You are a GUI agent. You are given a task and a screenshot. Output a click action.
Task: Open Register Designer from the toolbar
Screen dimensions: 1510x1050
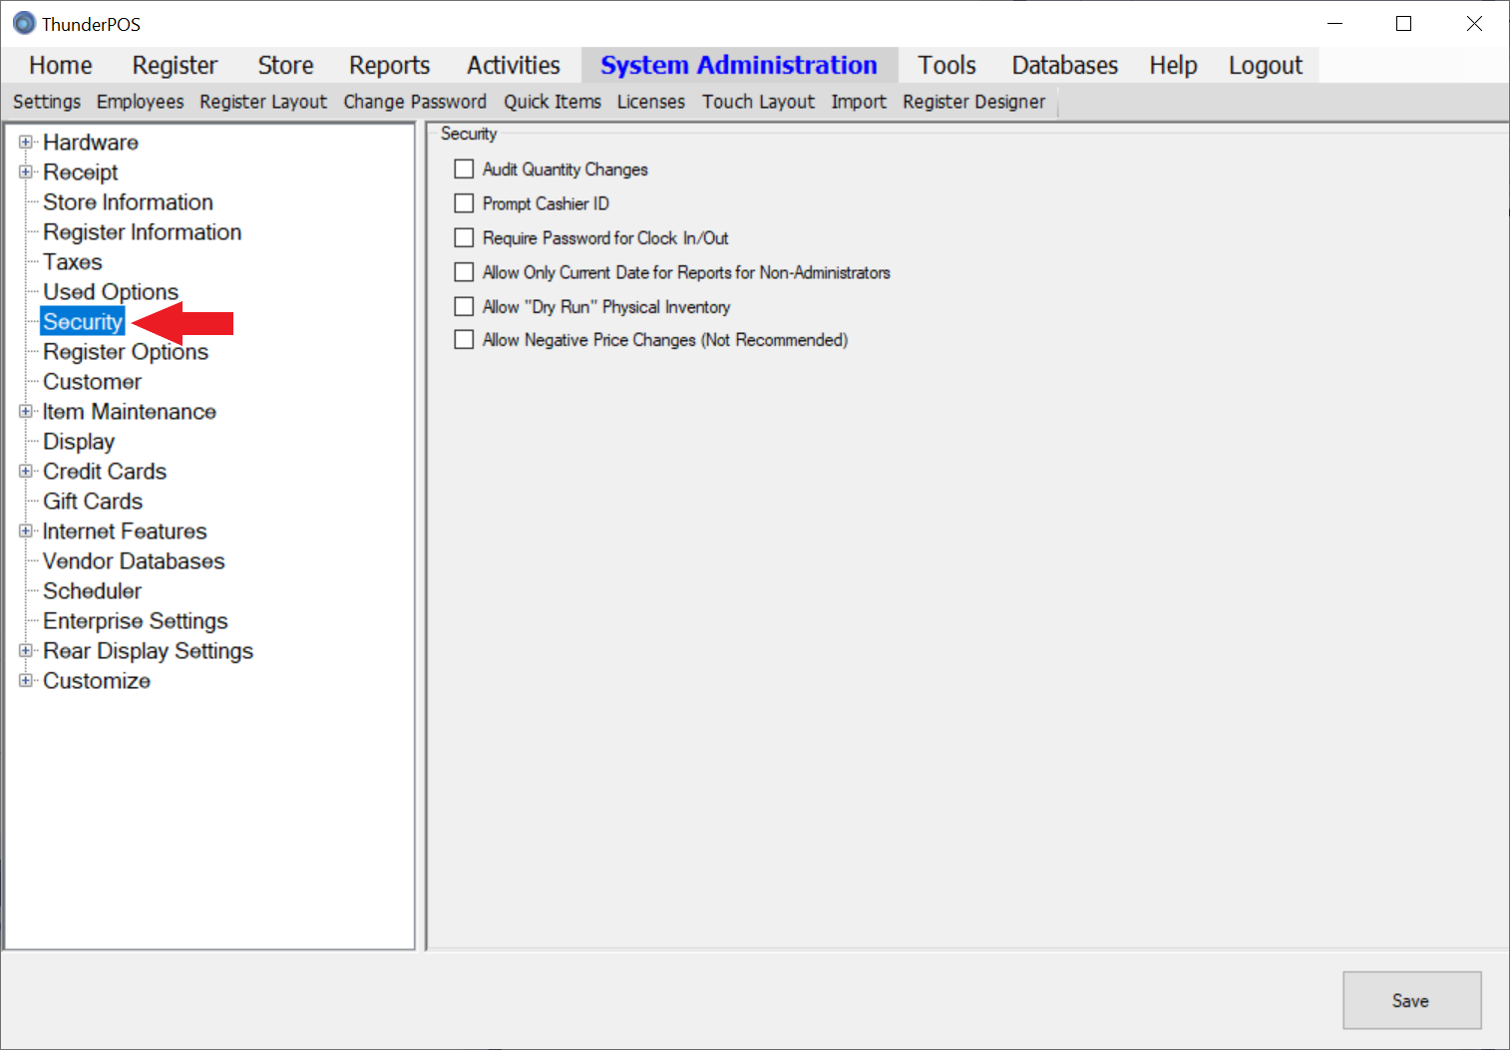coord(973,102)
